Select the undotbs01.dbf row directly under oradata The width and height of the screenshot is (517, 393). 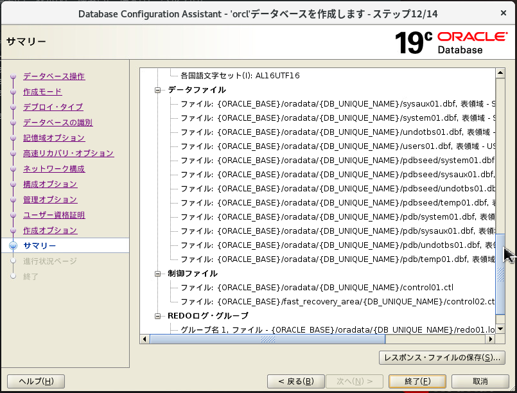[x=338, y=132]
